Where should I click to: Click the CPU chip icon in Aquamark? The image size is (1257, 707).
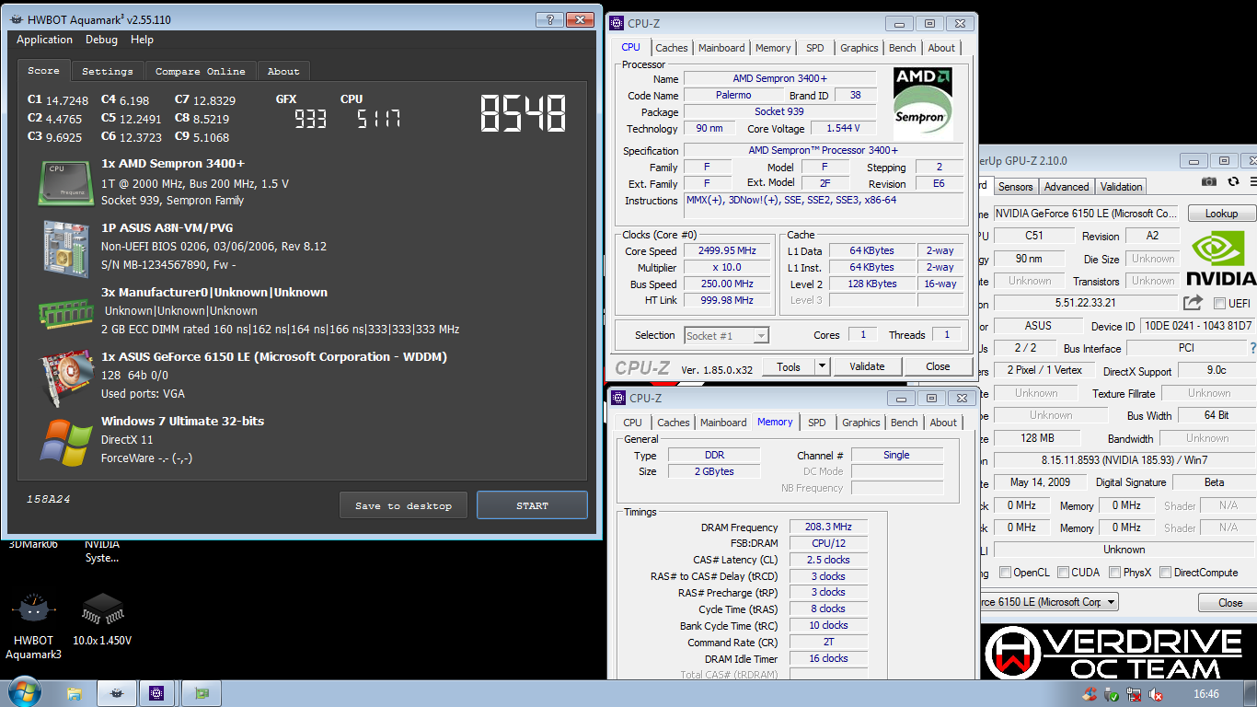[64, 182]
